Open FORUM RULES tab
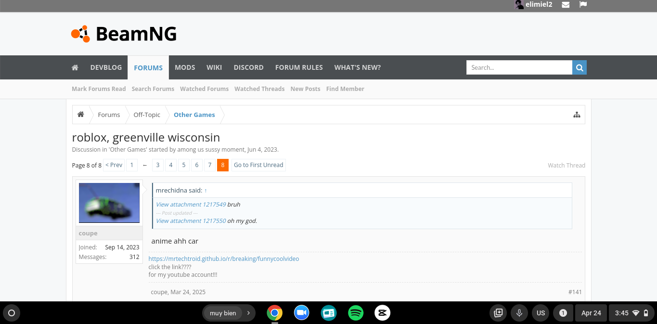 coord(299,67)
